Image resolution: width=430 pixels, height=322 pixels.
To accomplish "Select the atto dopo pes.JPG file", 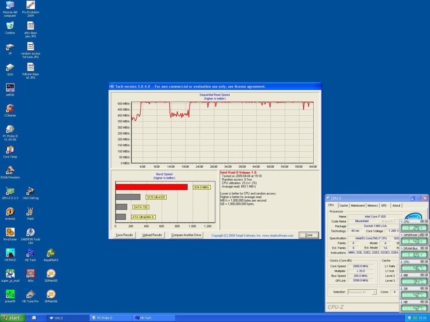I will (x=30, y=30).
